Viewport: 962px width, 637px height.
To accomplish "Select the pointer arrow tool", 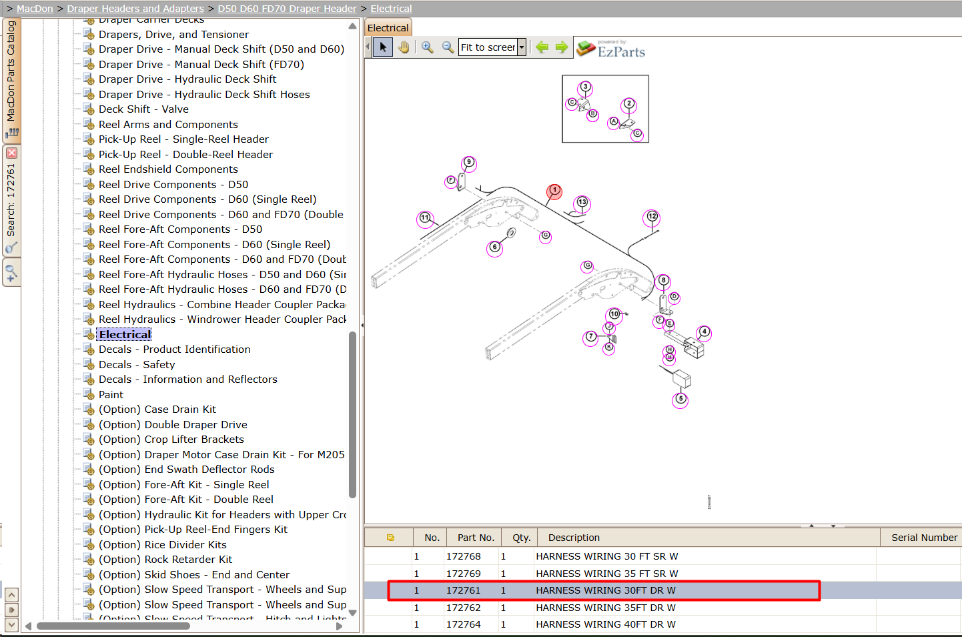I will (382, 47).
